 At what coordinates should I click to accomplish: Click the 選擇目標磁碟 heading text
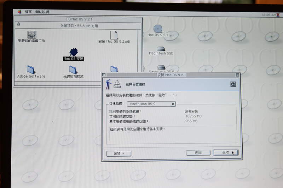pyautogui.click(x=135, y=84)
